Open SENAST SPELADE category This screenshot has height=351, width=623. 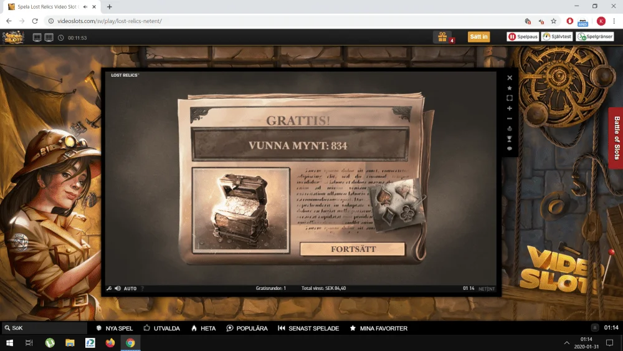[x=309, y=329]
